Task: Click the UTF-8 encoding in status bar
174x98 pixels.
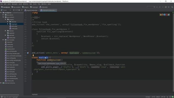Action: [x=163, y=97]
